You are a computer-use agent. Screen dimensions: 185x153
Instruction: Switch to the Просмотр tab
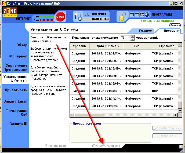171,31
